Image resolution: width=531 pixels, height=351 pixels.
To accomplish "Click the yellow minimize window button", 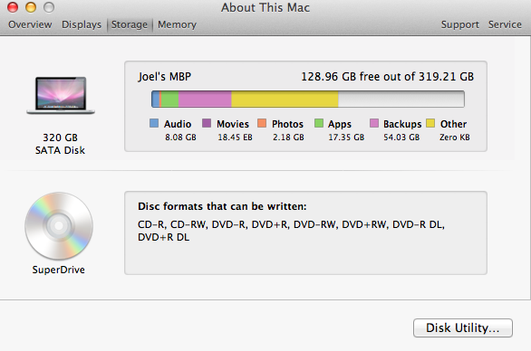I will pos(31,7).
